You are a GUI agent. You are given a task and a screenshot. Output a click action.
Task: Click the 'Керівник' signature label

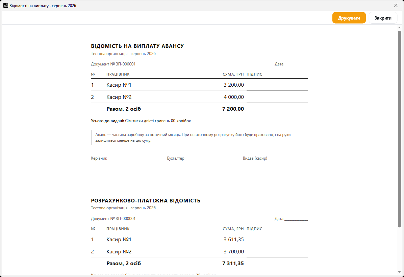click(x=99, y=158)
